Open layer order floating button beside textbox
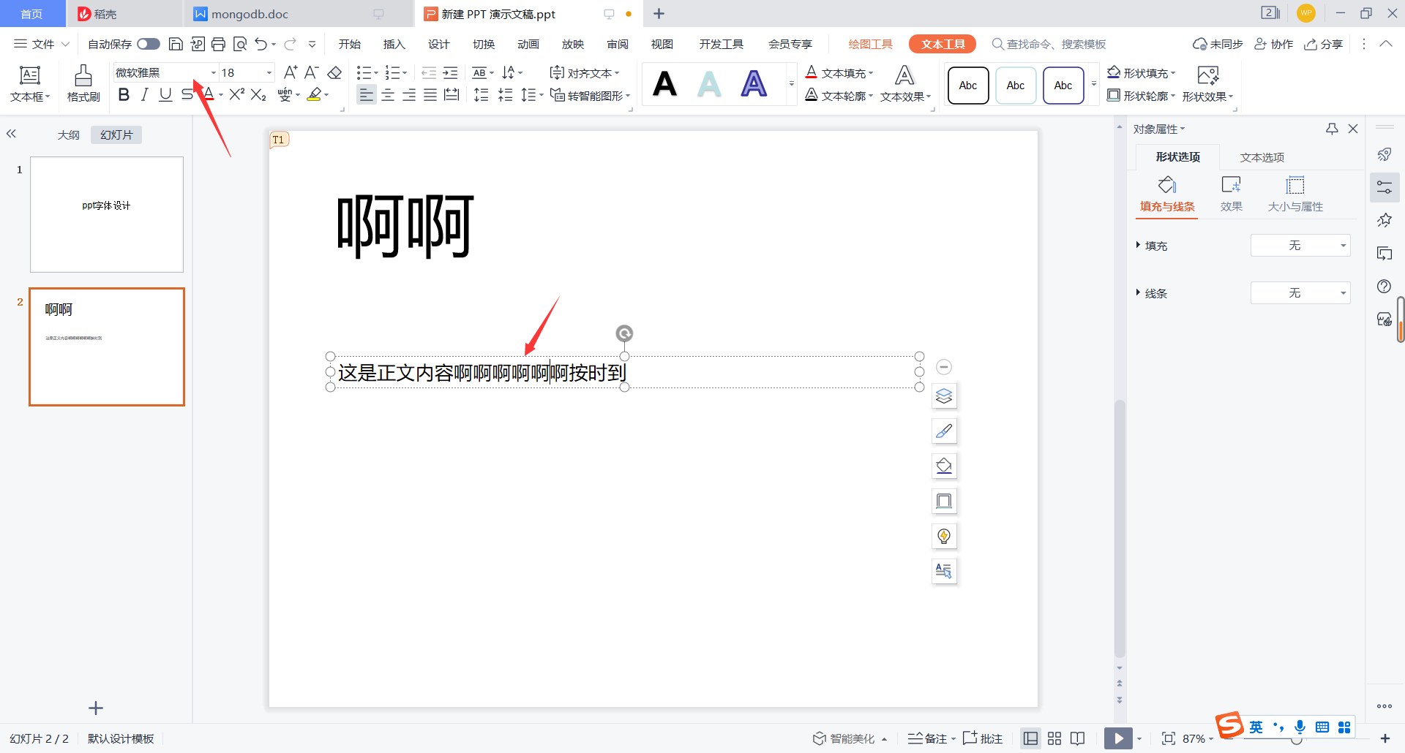1405x753 pixels. tap(944, 396)
